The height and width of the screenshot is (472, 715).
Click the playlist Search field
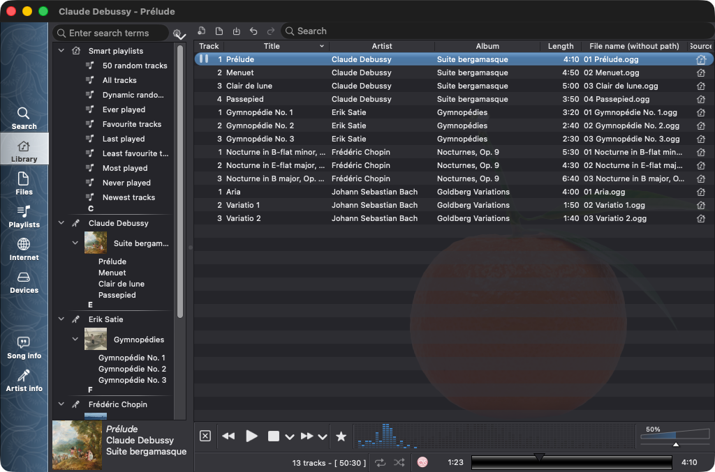coord(496,31)
